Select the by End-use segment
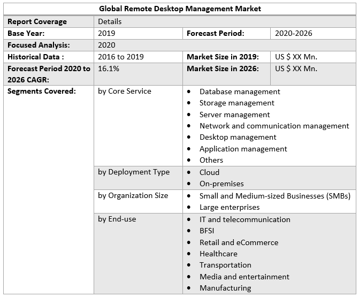 point(117,219)
